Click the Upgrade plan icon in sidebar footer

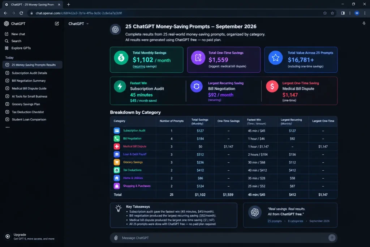pos(8,237)
